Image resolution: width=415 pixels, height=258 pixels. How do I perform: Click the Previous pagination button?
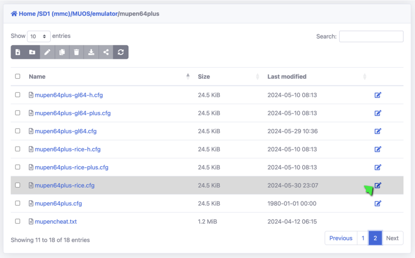pyautogui.click(x=340, y=238)
